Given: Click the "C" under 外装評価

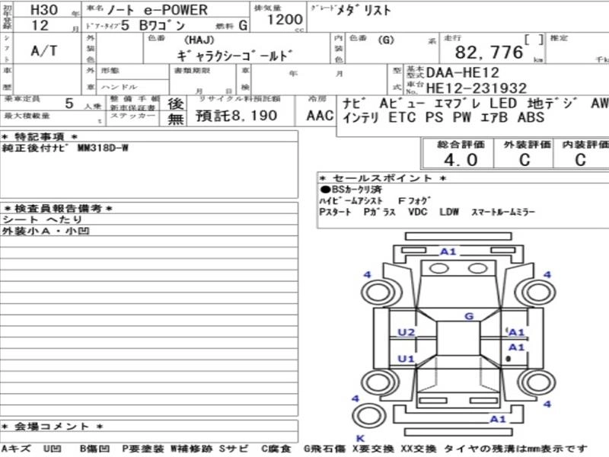Looking at the screenshot, I should (525, 160).
